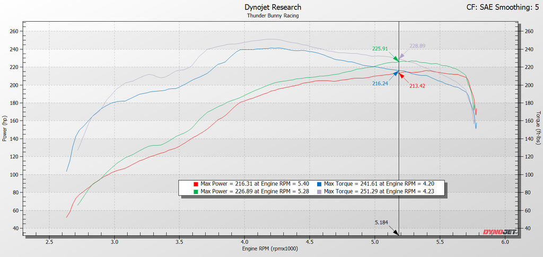Click the 4.0 tick on RPM axis
This screenshot has width=543, height=257.
244,242
